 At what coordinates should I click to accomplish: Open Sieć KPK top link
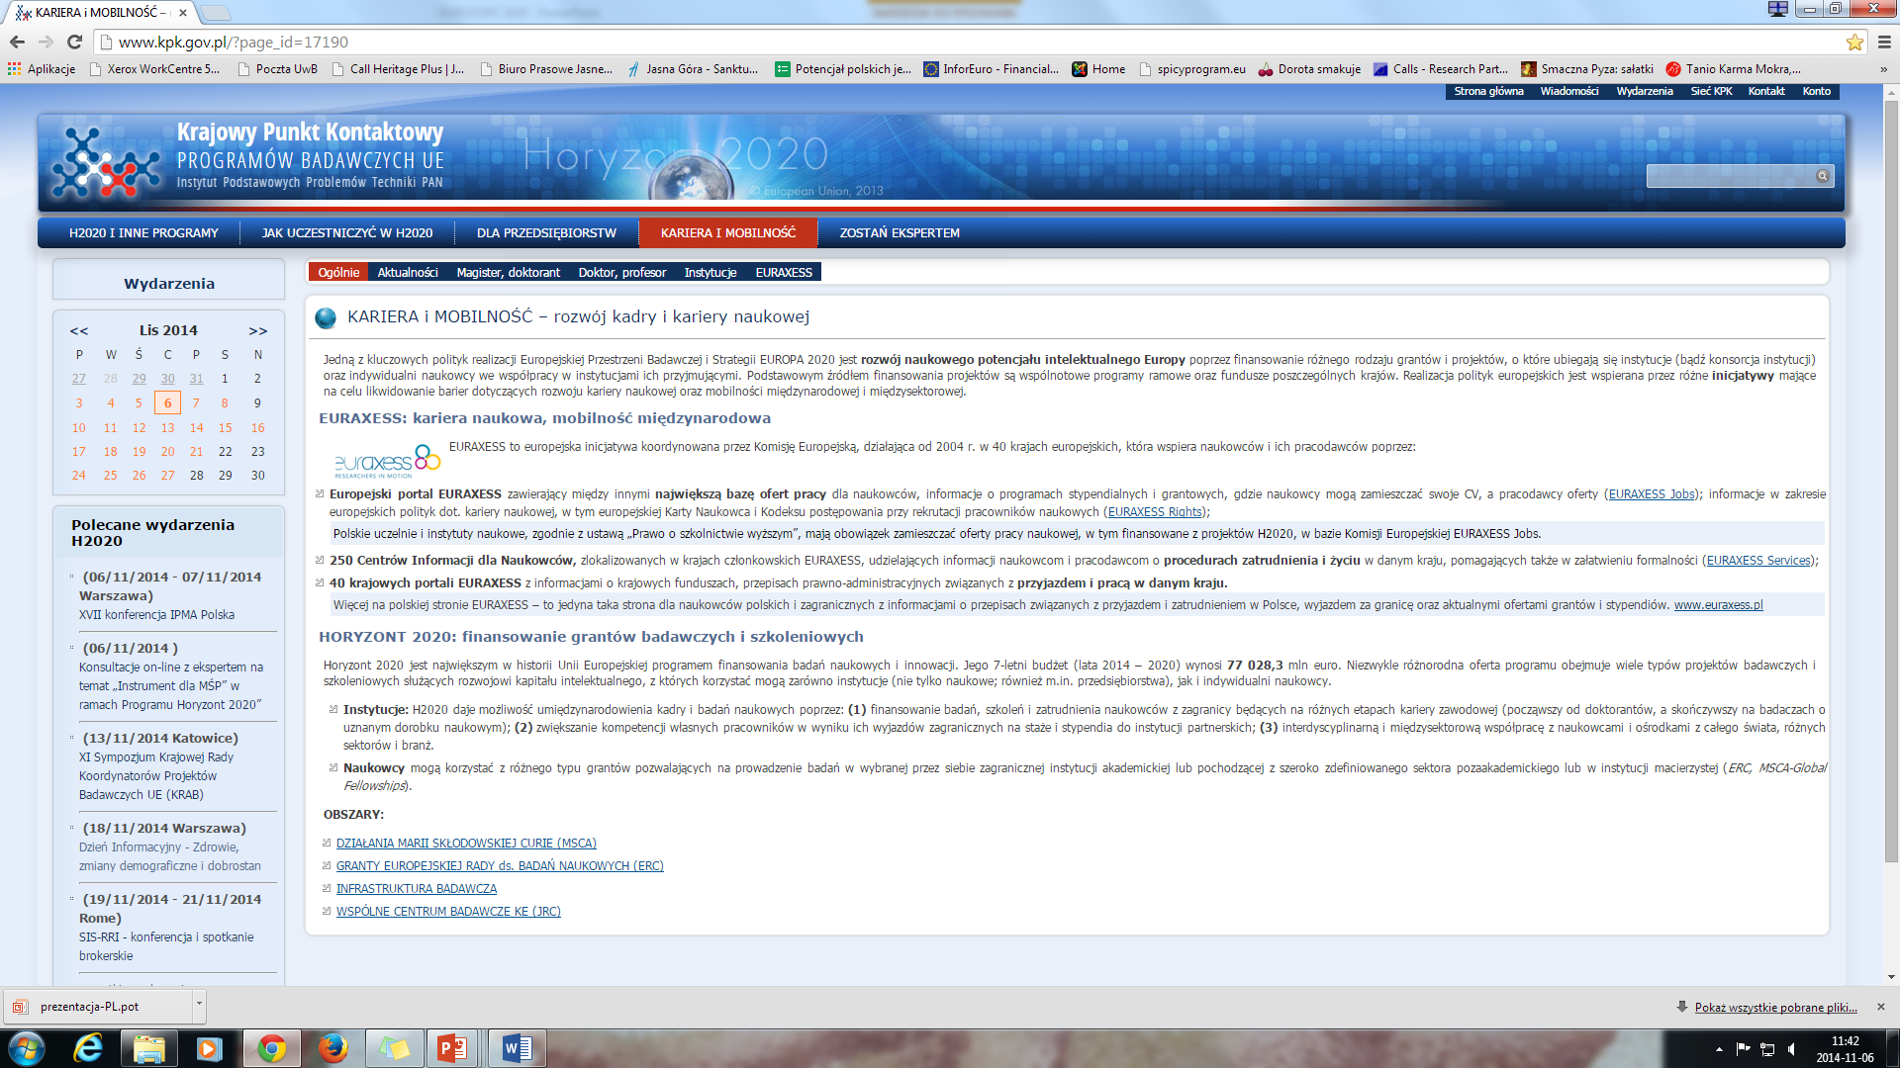tap(1711, 91)
